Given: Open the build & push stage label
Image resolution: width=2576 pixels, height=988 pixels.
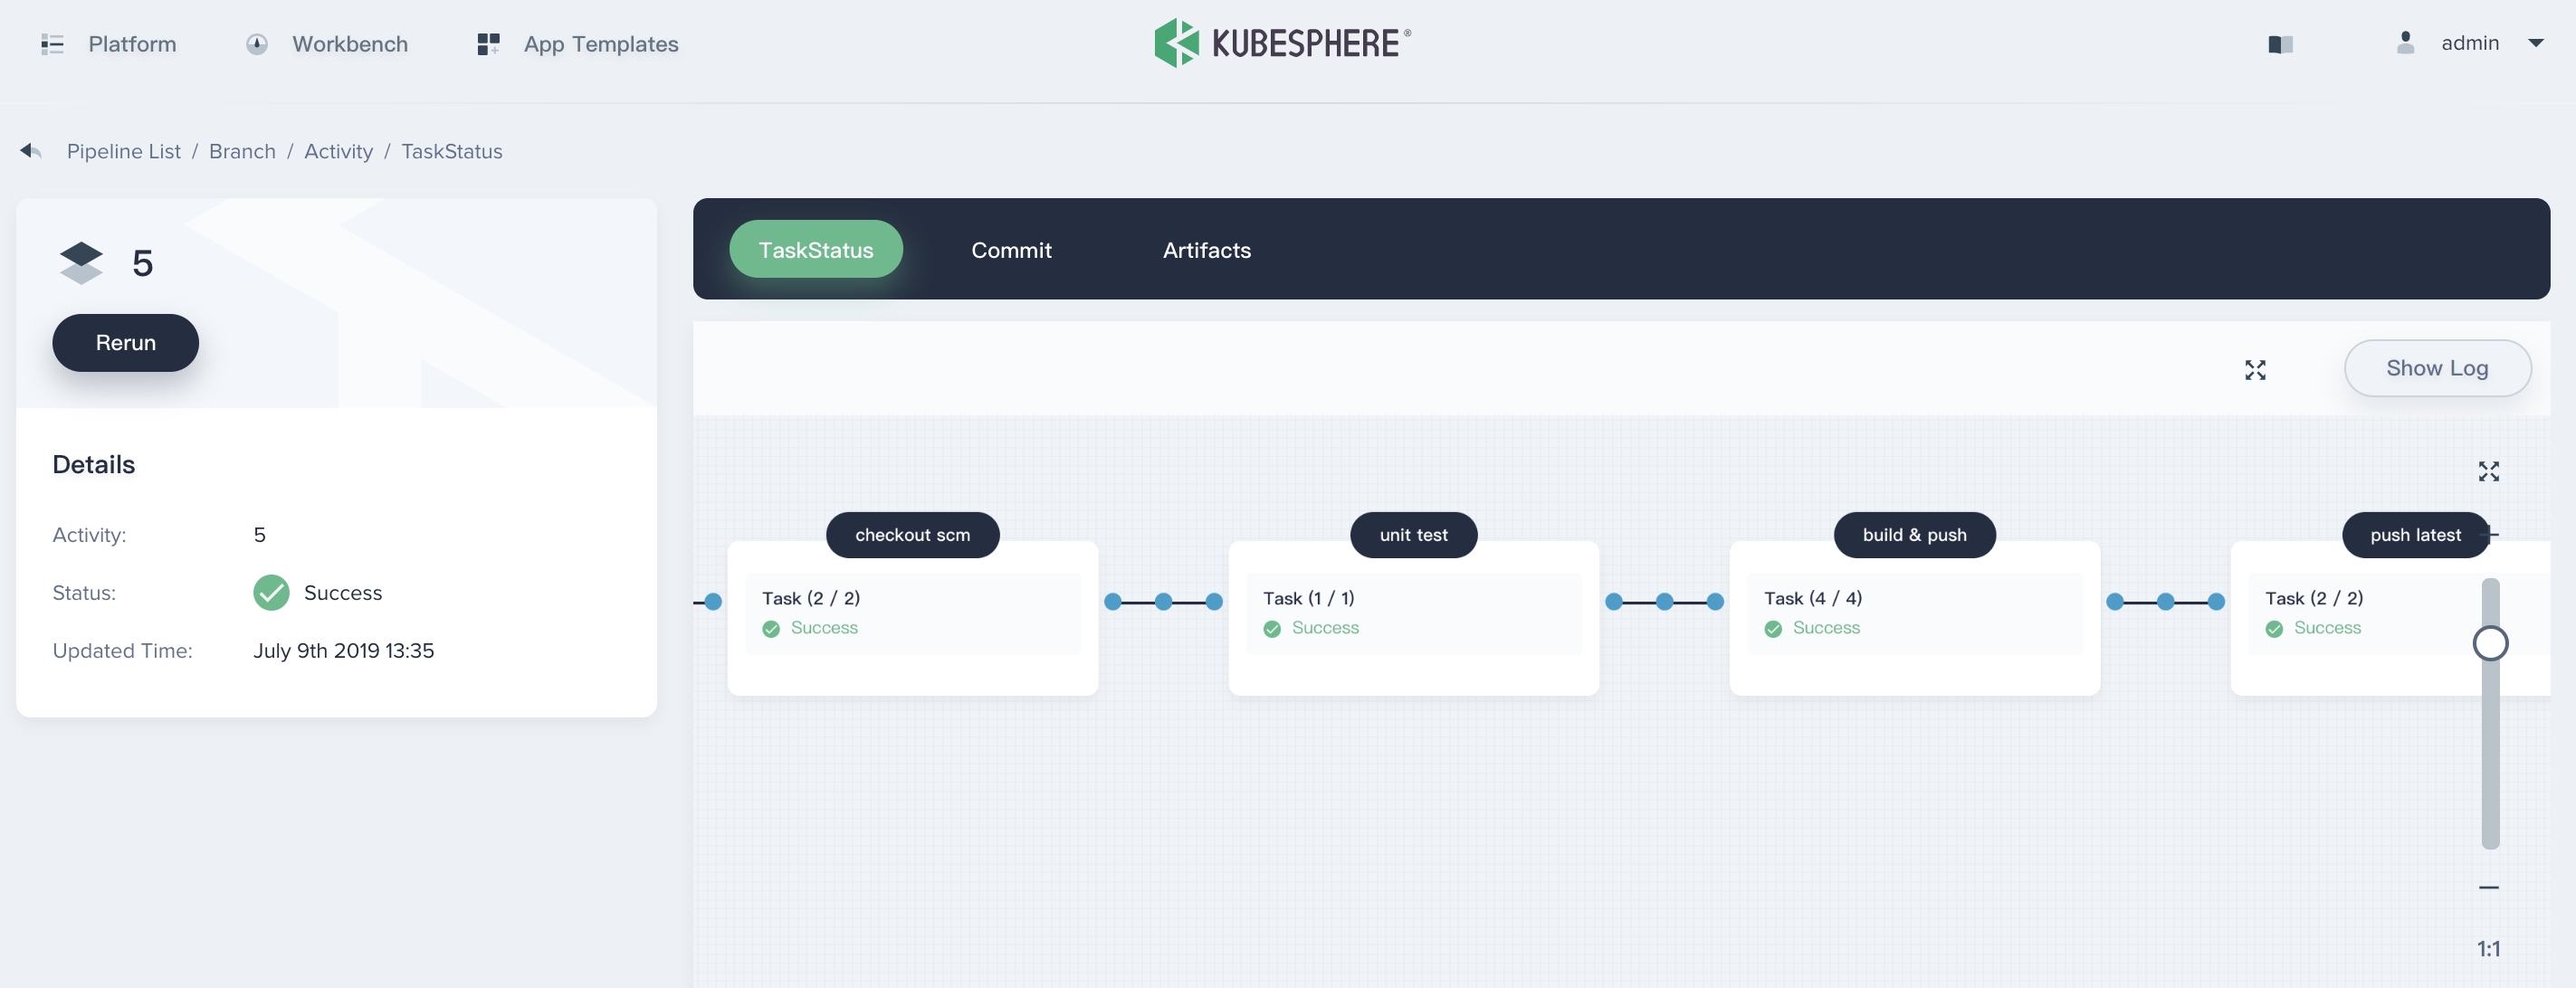Looking at the screenshot, I should pyautogui.click(x=1913, y=535).
